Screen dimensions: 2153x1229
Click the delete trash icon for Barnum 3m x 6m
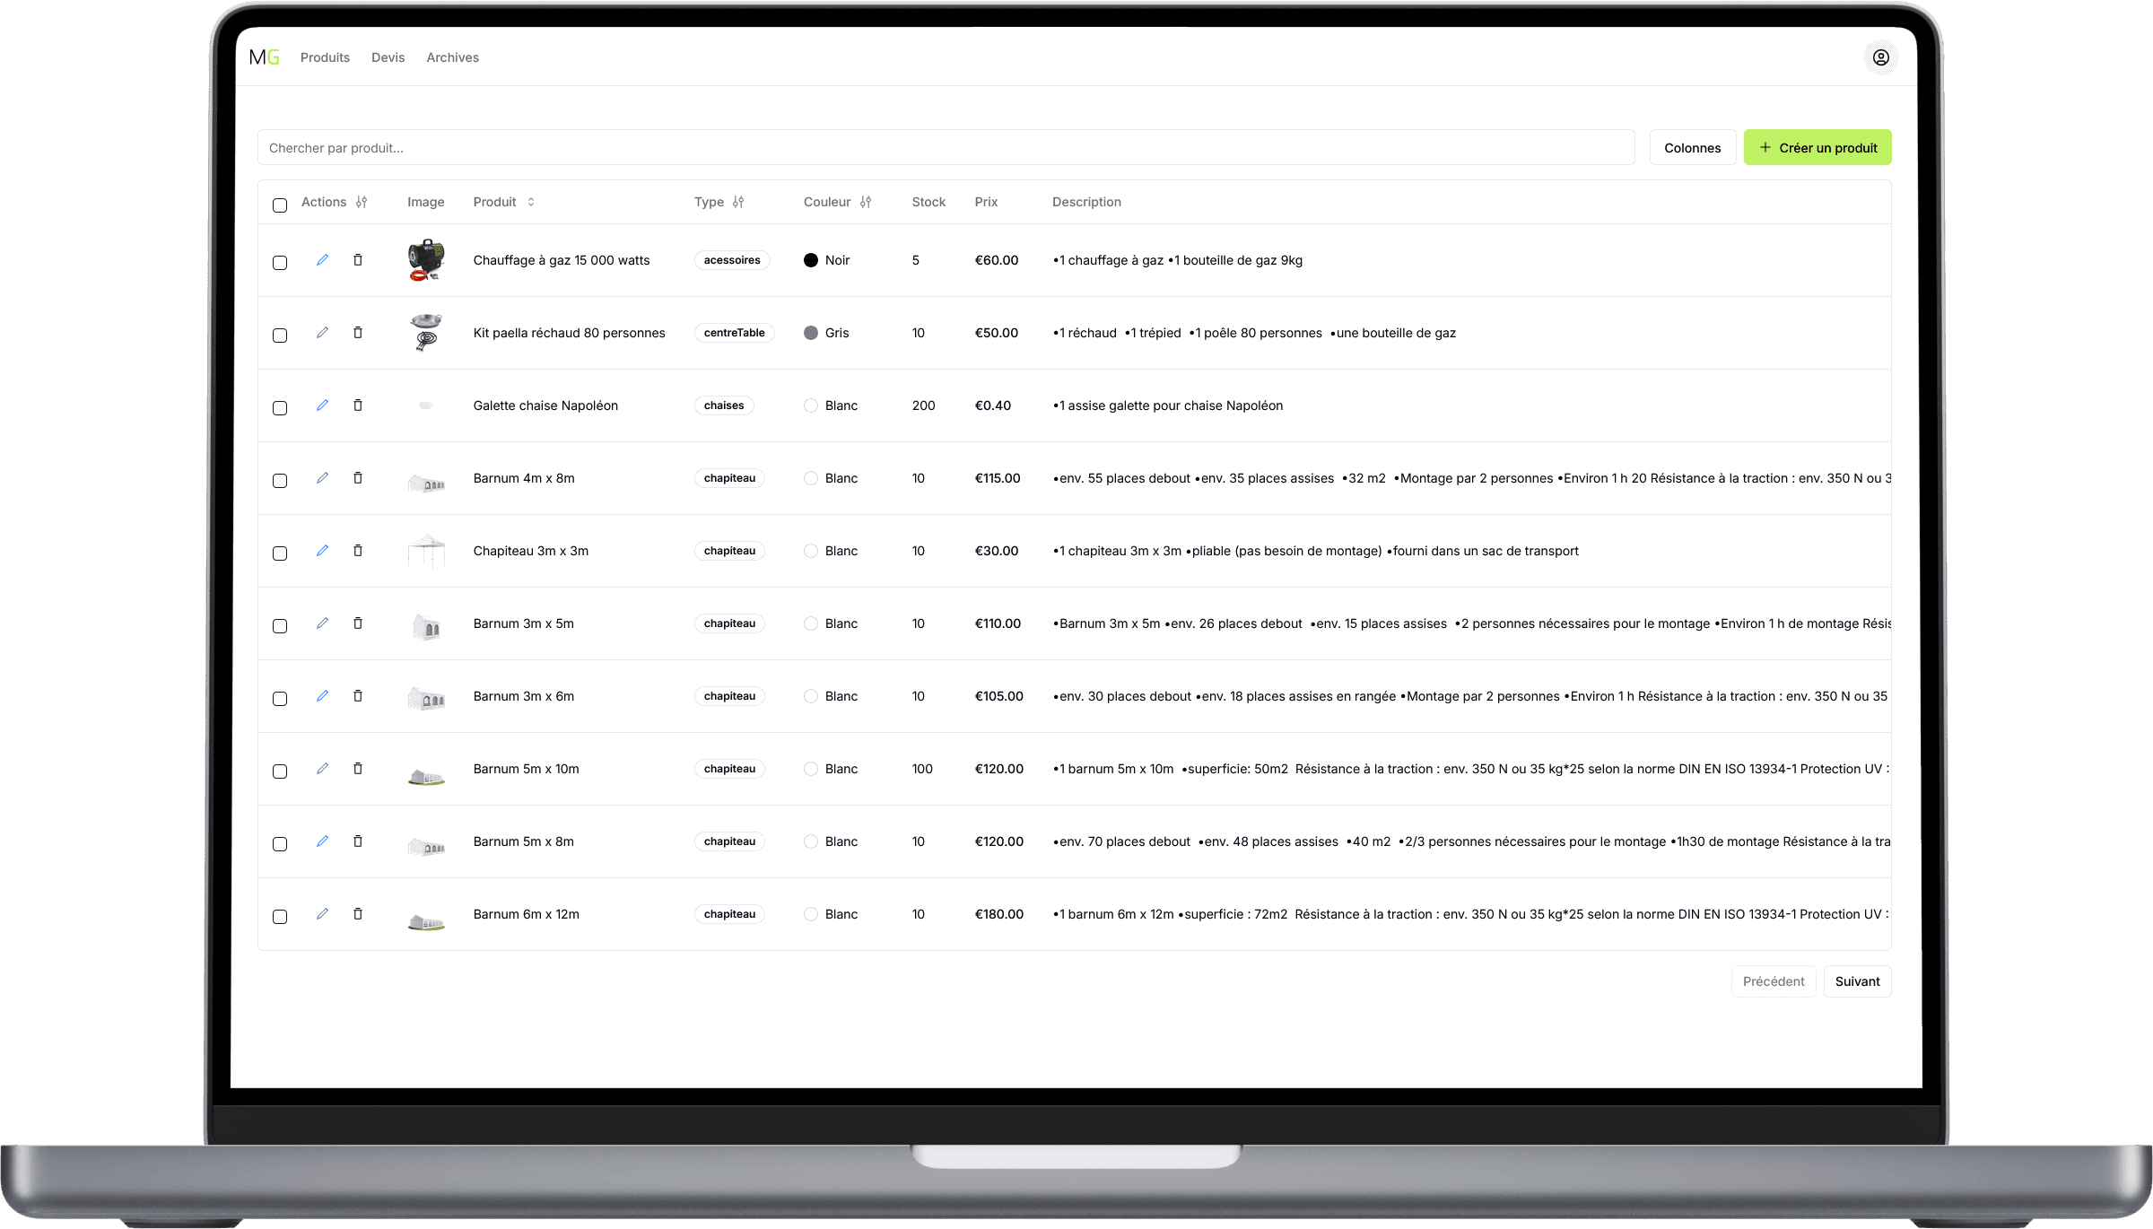click(x=358, y=695)
